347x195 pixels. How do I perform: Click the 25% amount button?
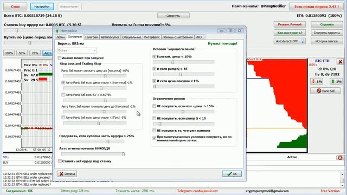[35, 53]
